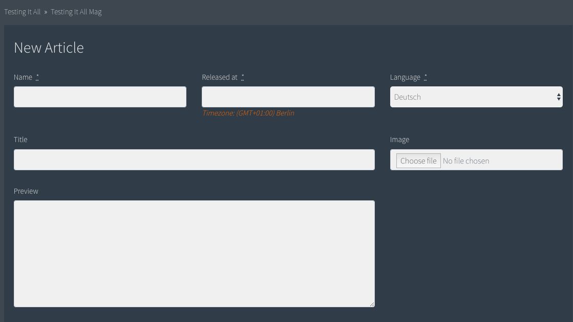Screen dimensions: 573x322
Task: Open the Testing It All breadcrumb link
Action: pos(23,12)
